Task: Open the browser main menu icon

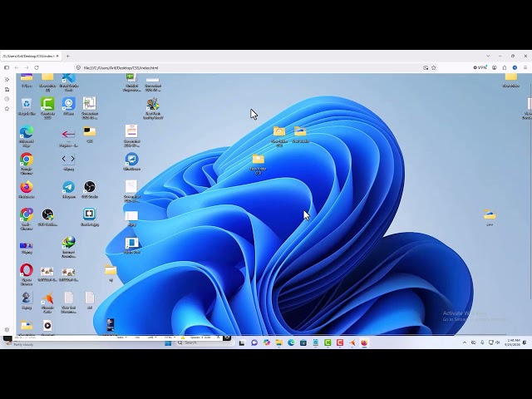Action: 525,67
